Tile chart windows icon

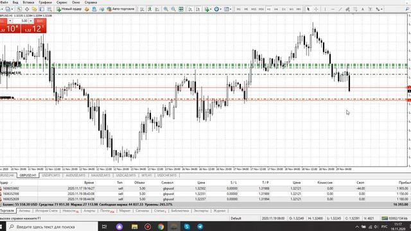[181, 9]
